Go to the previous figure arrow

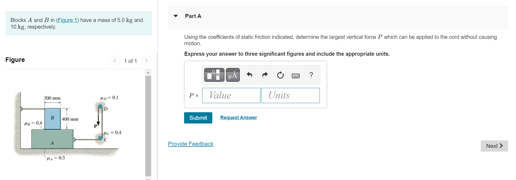(115, 61)
